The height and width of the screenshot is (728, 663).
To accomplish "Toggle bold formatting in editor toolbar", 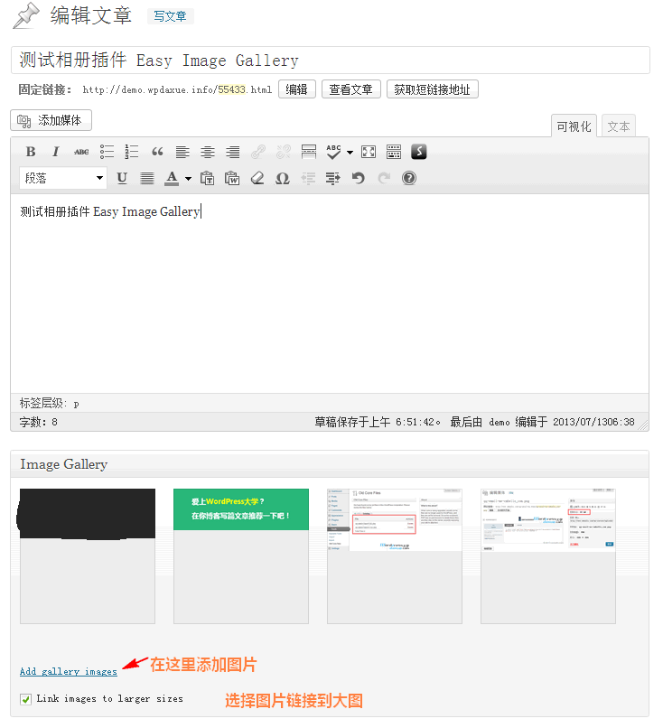I will tap(31, 152).
